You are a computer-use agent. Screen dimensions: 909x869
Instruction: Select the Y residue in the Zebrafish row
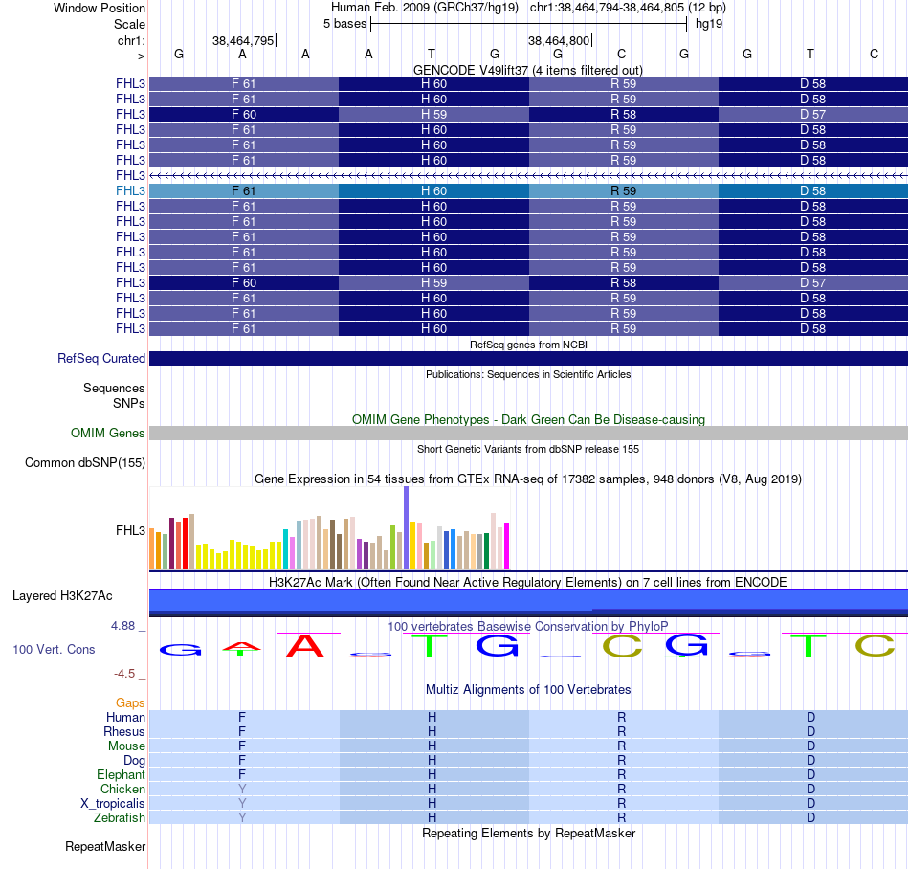(x=242, y=817)
